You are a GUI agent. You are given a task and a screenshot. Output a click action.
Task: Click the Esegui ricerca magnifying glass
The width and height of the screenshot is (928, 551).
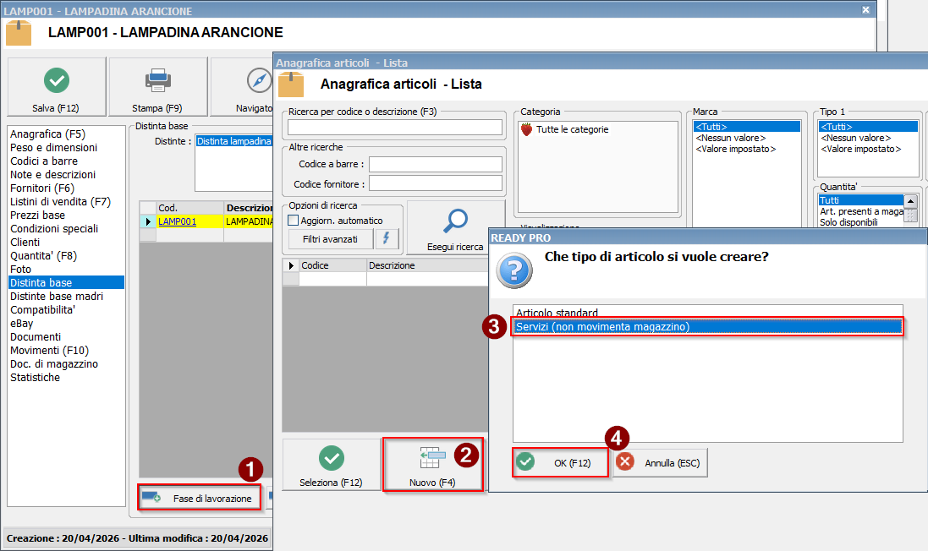tap(457, 221)
